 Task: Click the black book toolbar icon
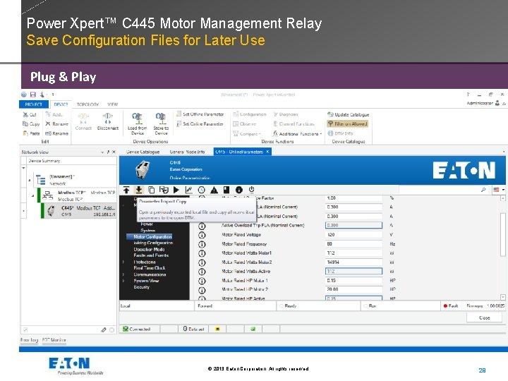pyautogui.click(x=226, y=190)
